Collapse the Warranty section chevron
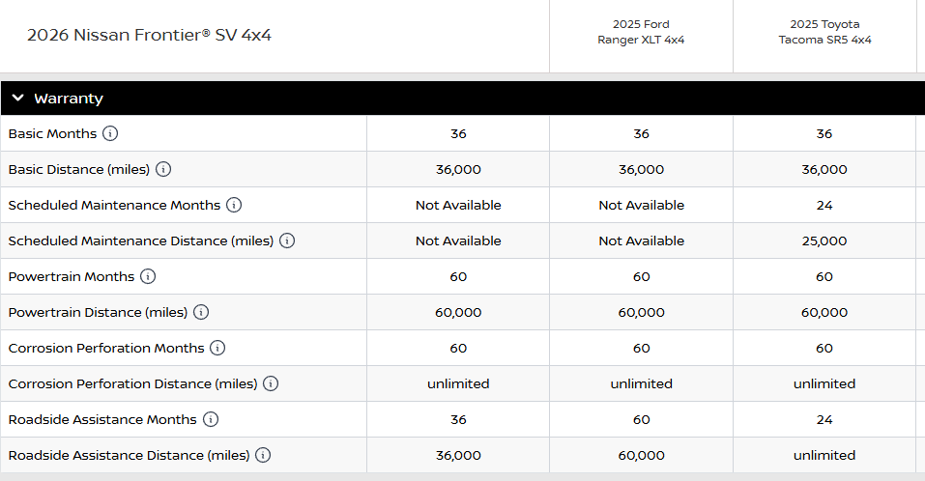 tap(17, 99)
